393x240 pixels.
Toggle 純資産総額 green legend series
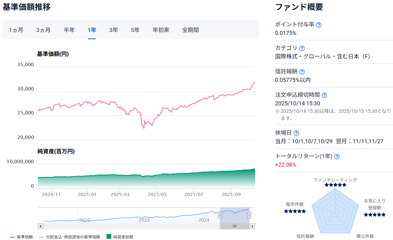120,237
